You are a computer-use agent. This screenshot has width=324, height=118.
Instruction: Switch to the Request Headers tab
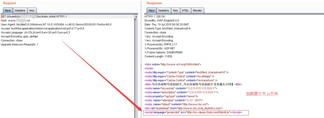coord(20,10)
